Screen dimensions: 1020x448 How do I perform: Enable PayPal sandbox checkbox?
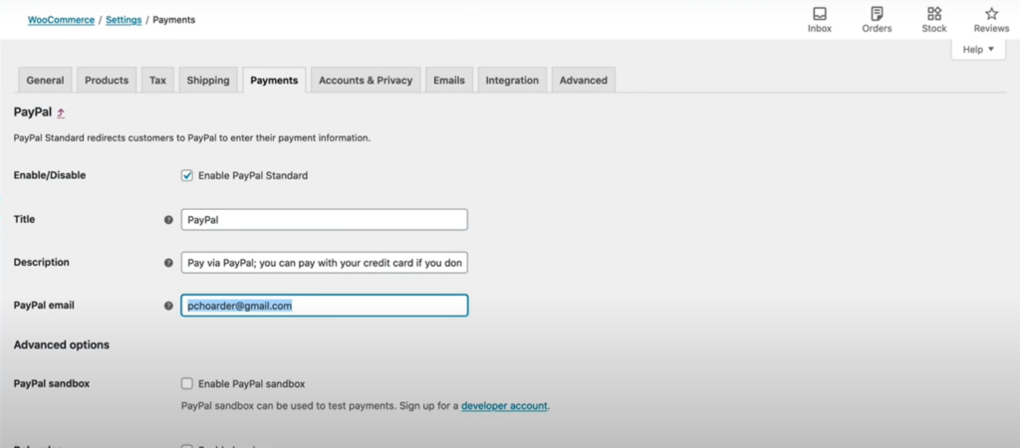click(186, 383)
